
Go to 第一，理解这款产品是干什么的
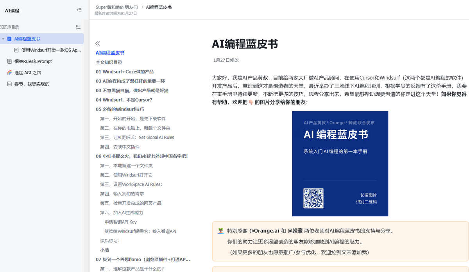tap(132, 268)
